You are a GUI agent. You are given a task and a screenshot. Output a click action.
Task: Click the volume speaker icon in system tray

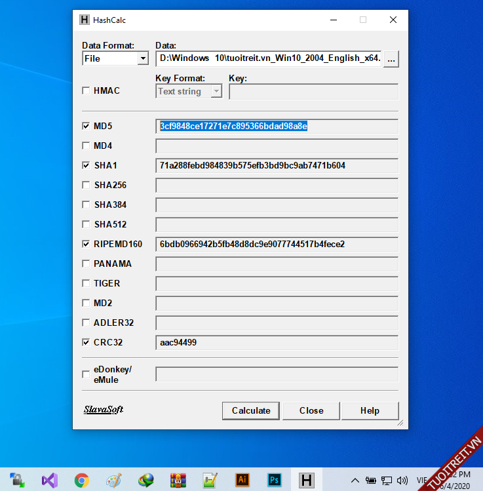(x=402, y=481)
